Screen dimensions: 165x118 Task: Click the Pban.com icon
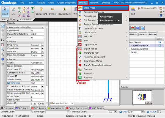pyautogui.click(x=80, y=77)
